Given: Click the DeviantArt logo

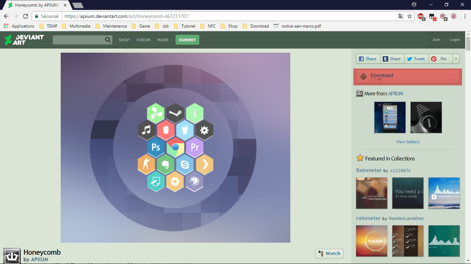Looking at the screenshot, I should (x=24, y=40).
